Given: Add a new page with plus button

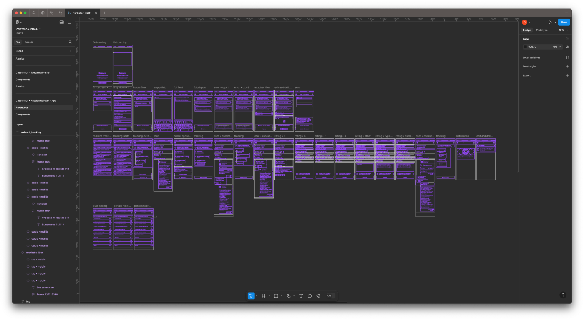Looking at the screenshot, I should coord(70,51).
